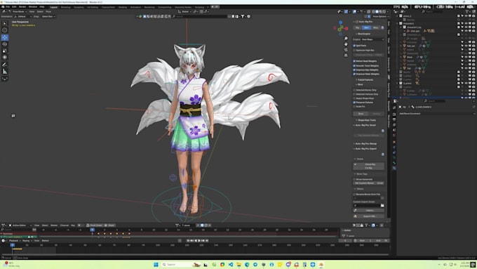477x269 pixels.
Task: Open the Render menu
Action: (22, 7)
